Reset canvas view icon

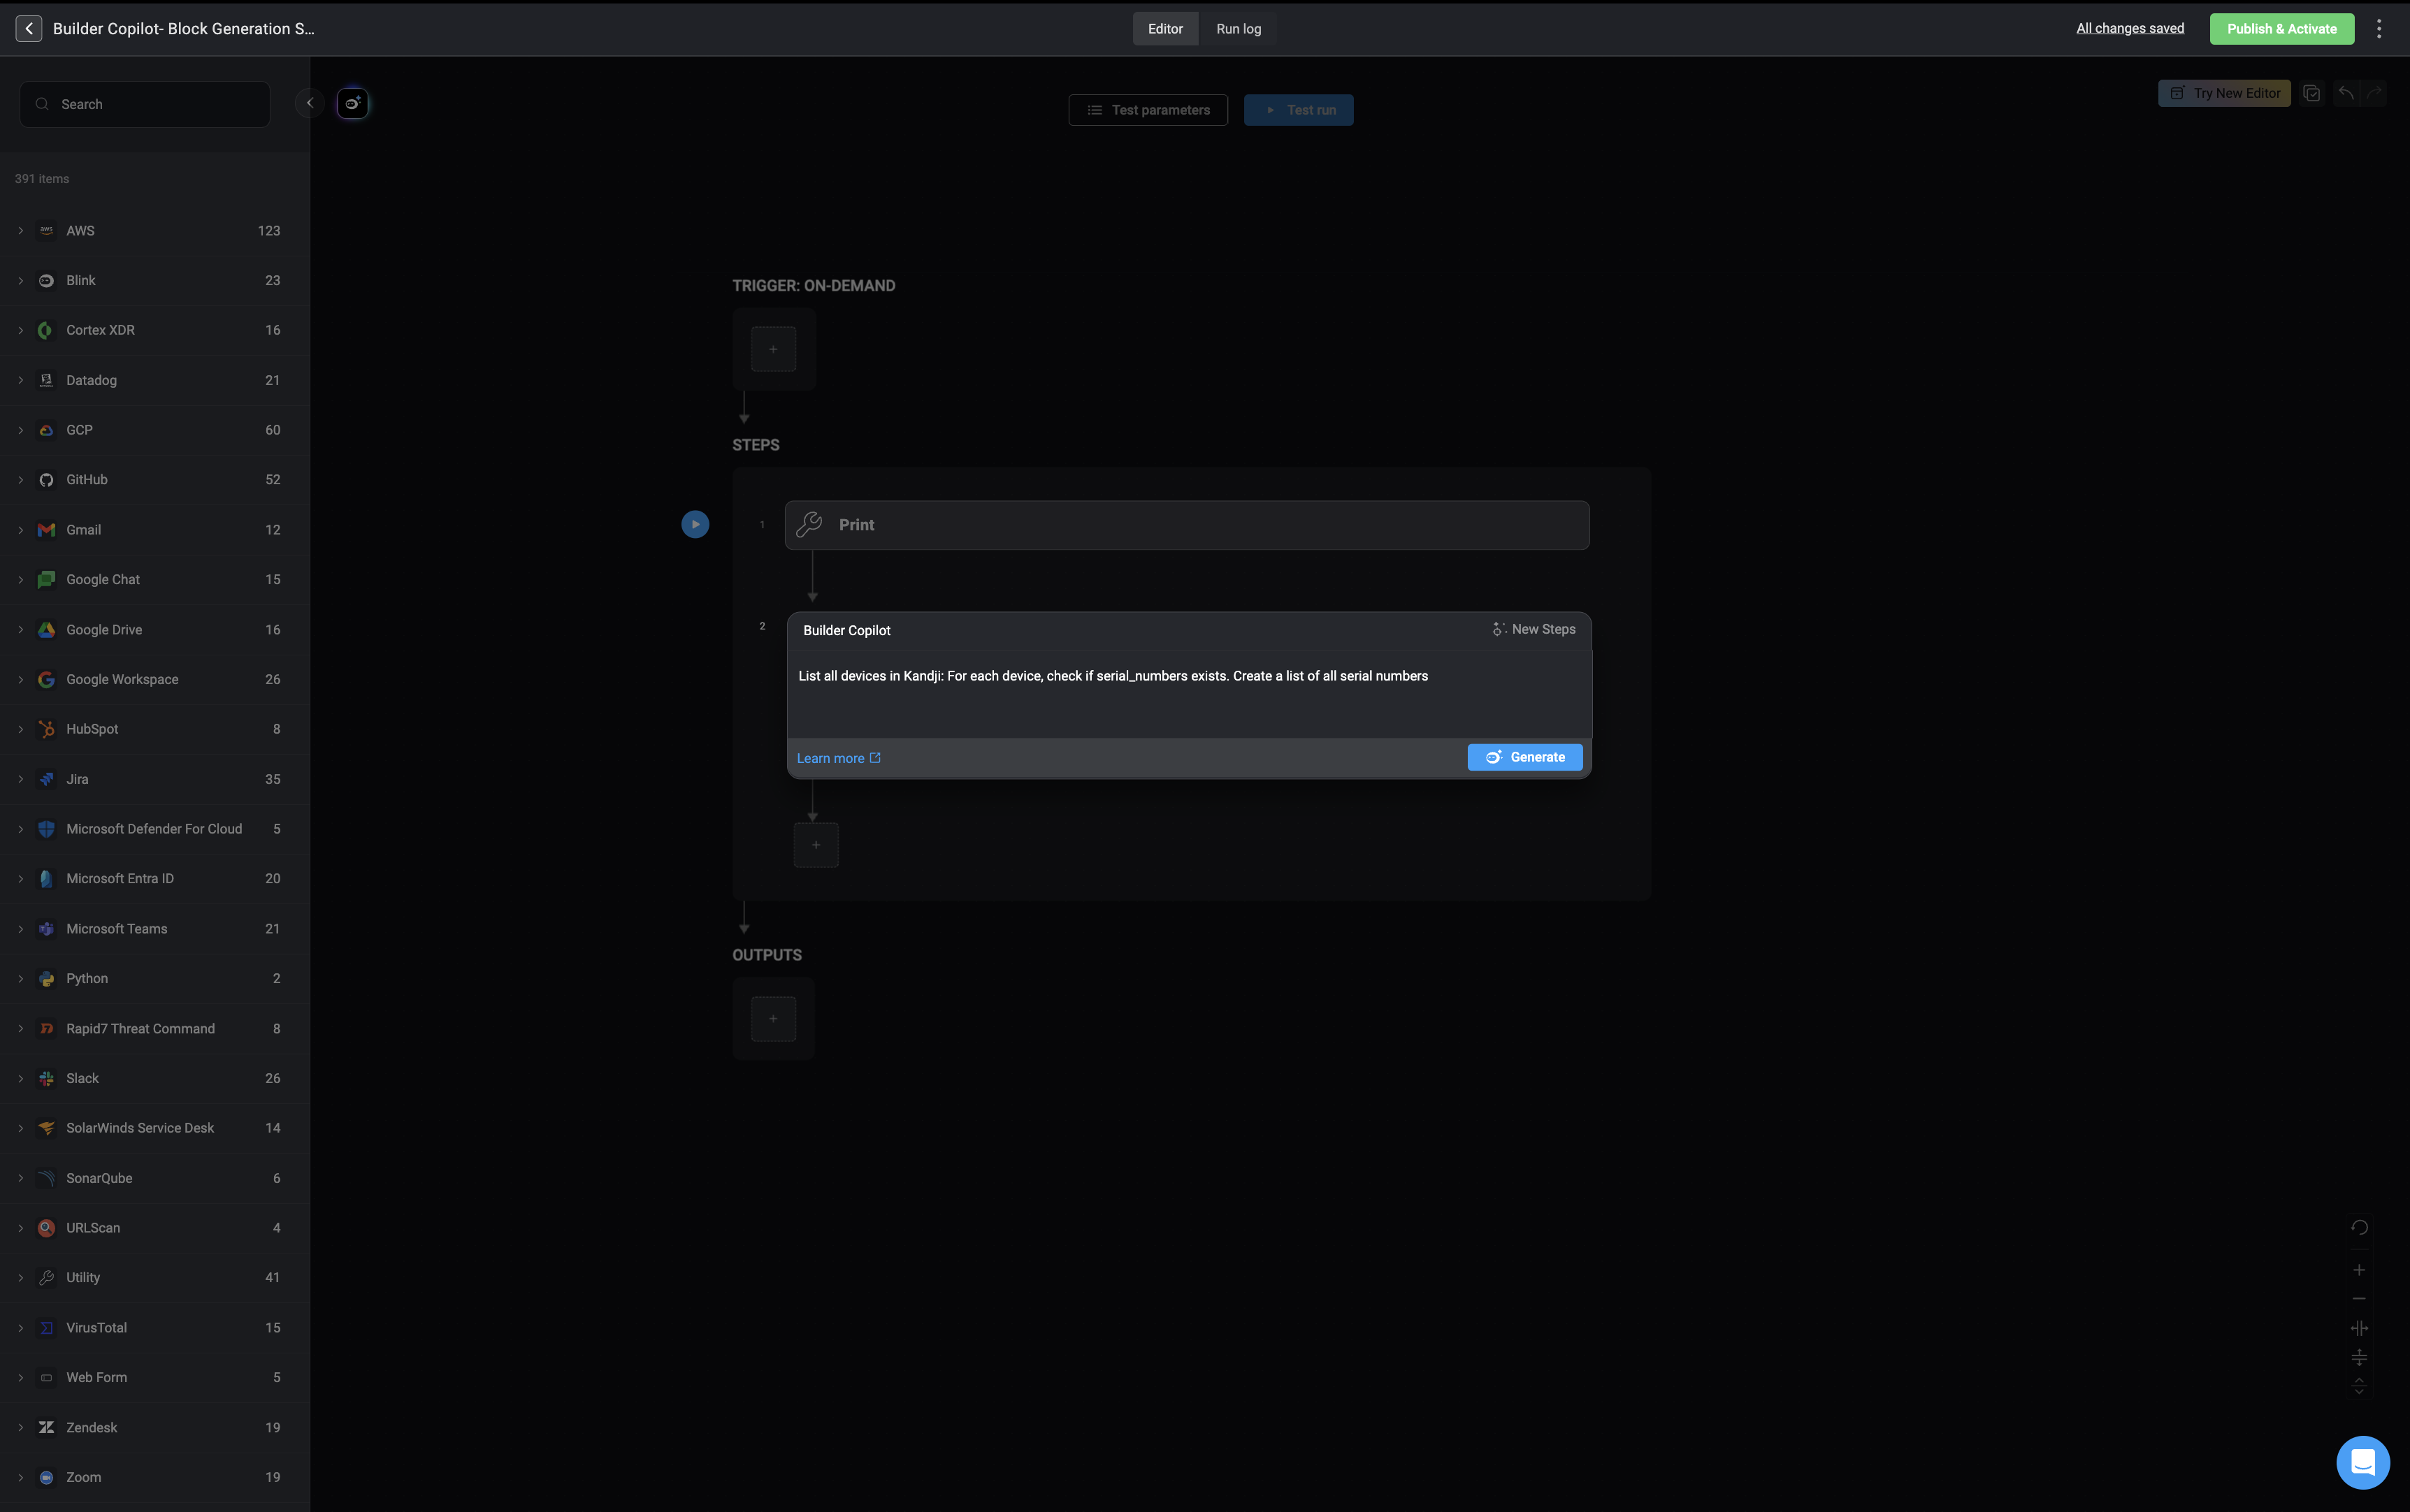(x=2359, y=1227)
